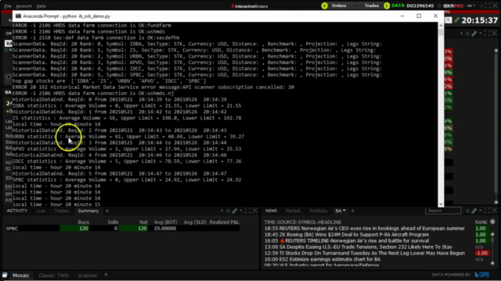501x281 pixels.
Task: Click the yellow badge next to Orders
Action: (324, 5)
